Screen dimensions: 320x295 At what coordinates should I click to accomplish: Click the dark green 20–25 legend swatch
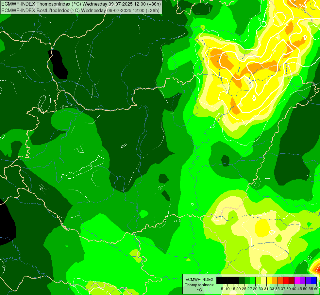coord(241,281)
